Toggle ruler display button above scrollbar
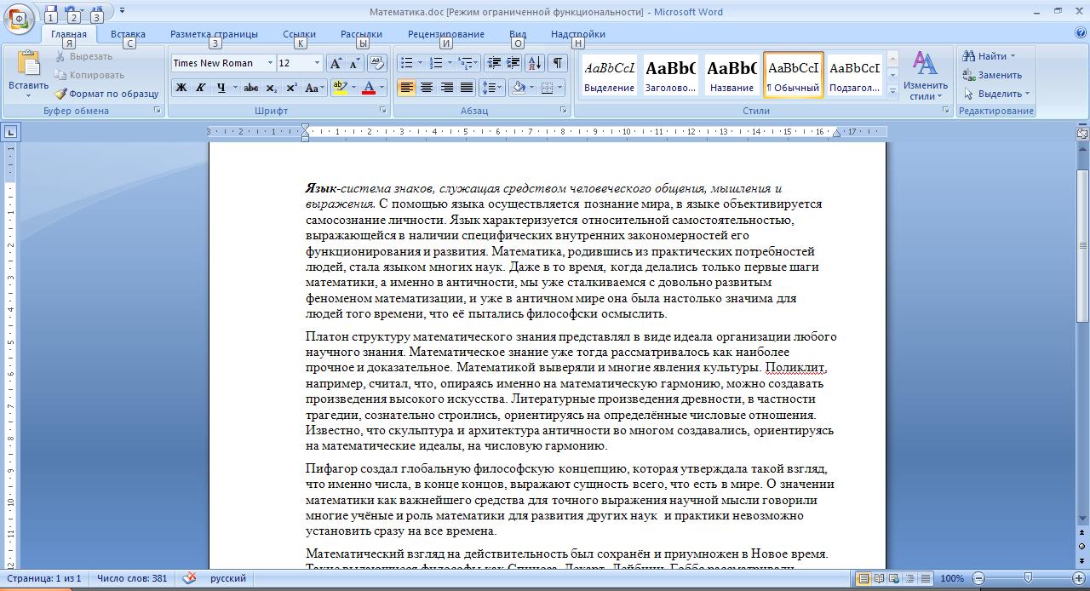 coord(1082,132)
